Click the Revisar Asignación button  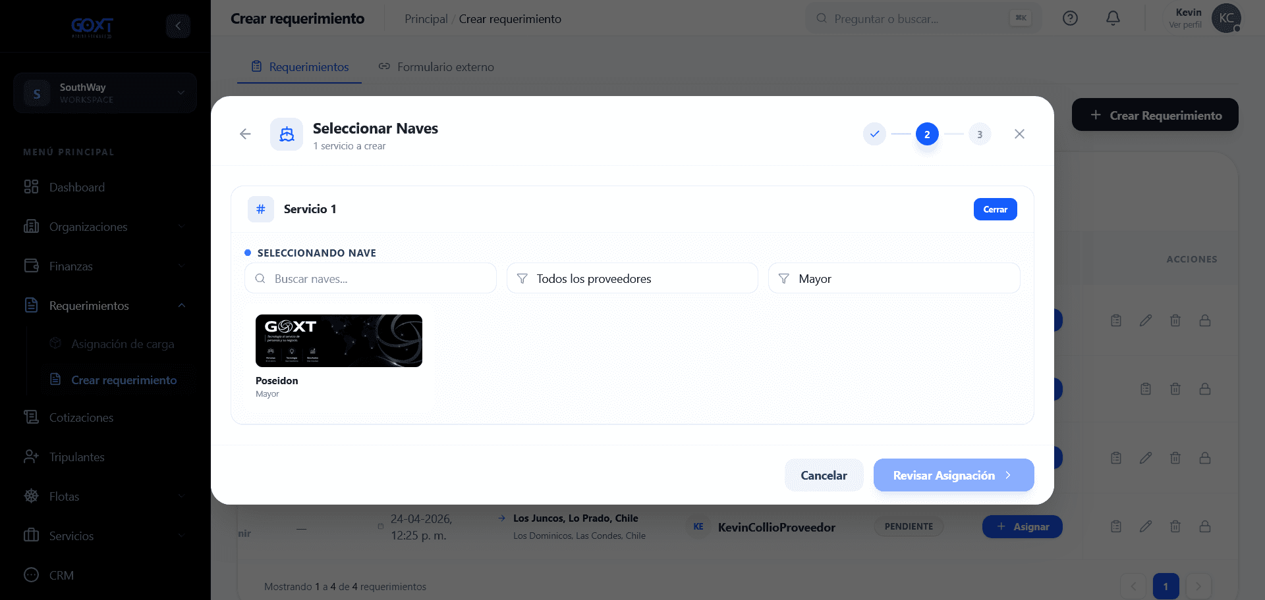[x=953, y=475]
